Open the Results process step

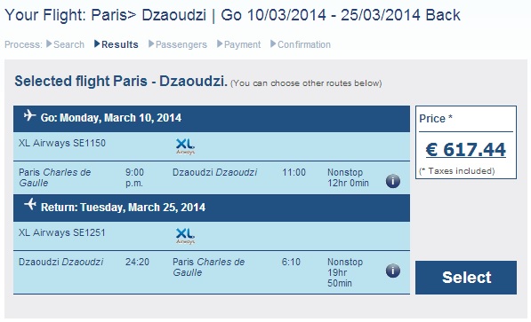(120, 44)
